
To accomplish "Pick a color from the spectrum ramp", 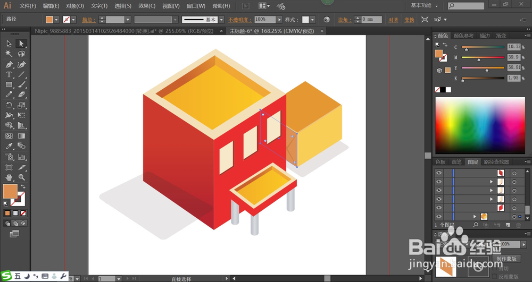I will coord(480,125).
